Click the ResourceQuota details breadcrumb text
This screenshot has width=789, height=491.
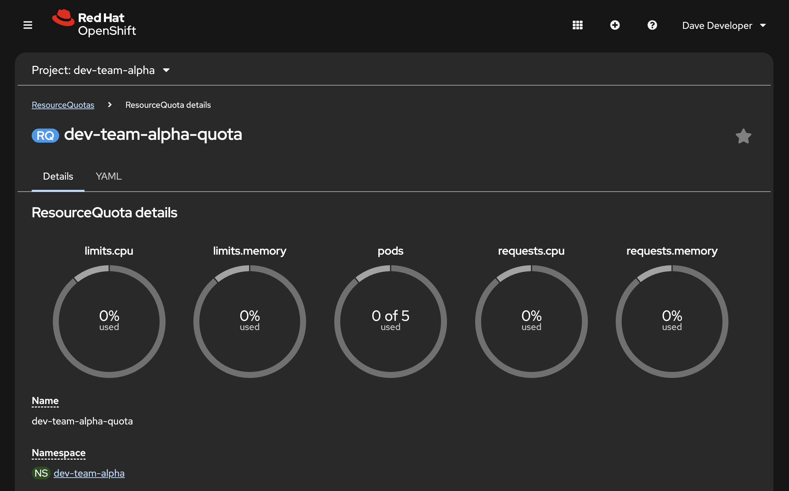[x=168, y=105]
